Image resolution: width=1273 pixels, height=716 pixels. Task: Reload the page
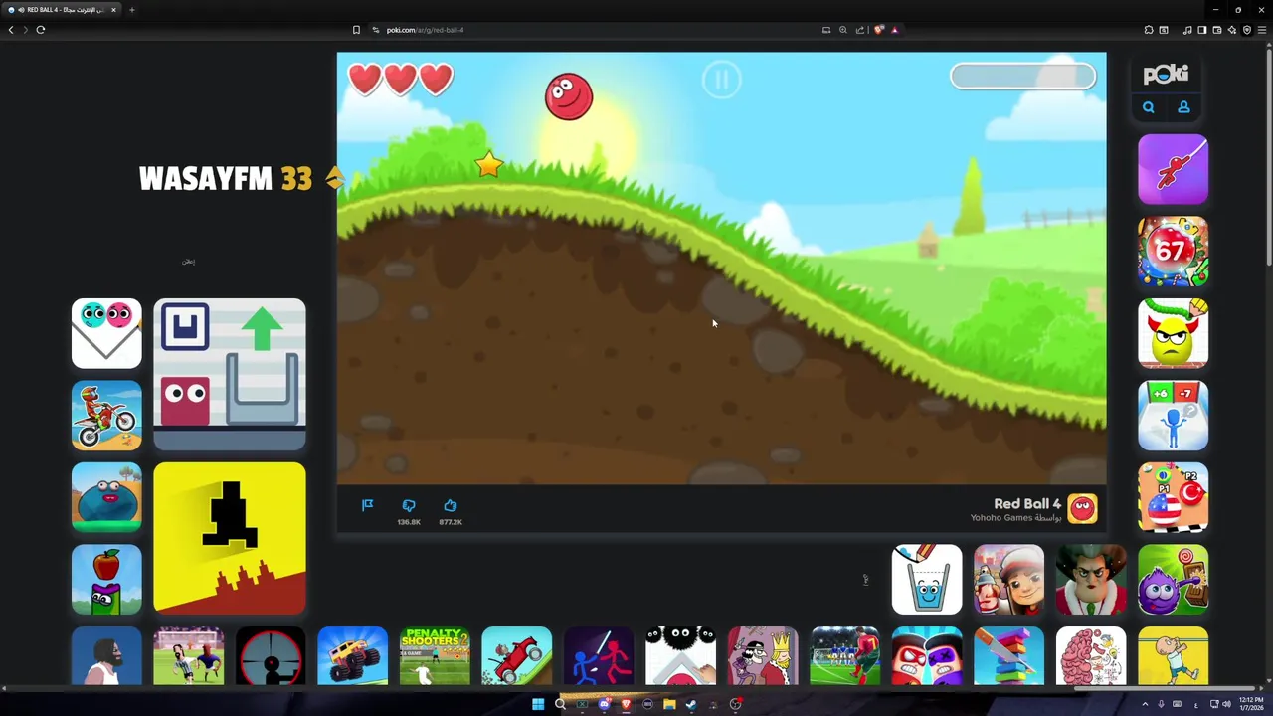point(41,30)
